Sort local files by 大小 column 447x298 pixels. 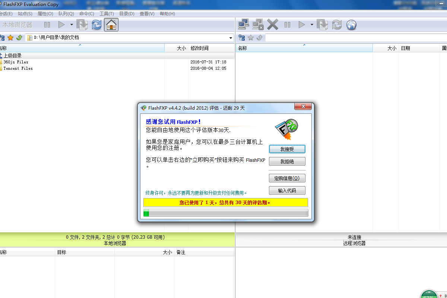(177, 48)
